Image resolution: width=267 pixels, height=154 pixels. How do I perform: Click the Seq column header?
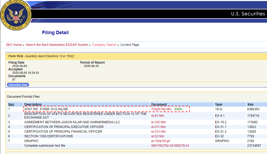click(x=11, y=104)
